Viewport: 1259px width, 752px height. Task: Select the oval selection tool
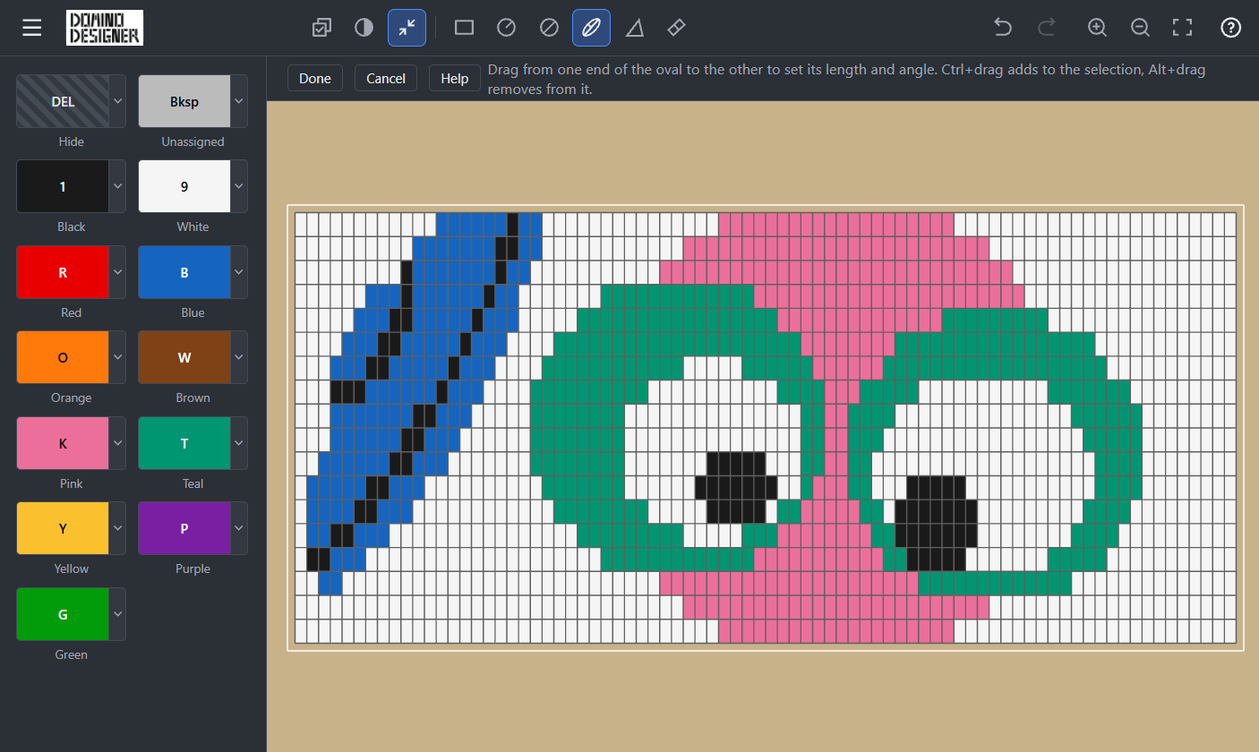pyautogui.click(x=591, y=28)
